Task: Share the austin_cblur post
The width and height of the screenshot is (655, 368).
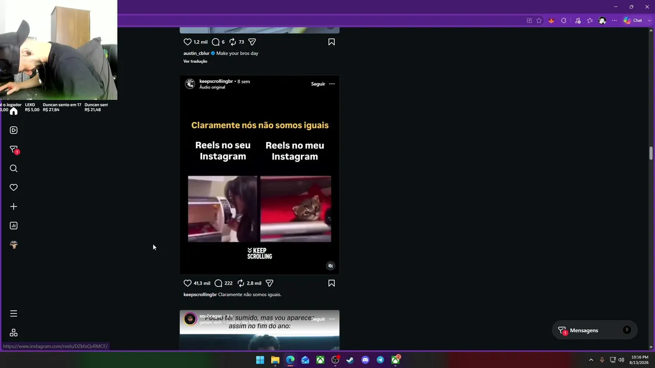Action: point(252,42)
